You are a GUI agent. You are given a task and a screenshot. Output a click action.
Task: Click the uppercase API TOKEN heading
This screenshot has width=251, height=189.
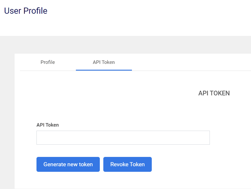pos(214,93)
